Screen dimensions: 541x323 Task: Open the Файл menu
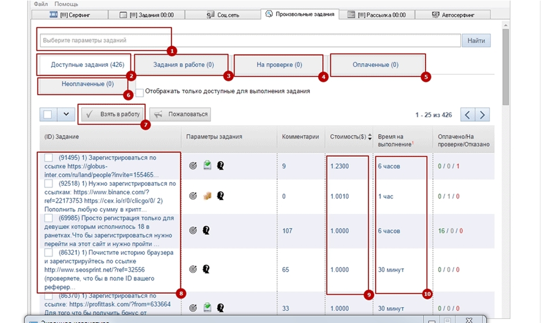coord(41,4)
